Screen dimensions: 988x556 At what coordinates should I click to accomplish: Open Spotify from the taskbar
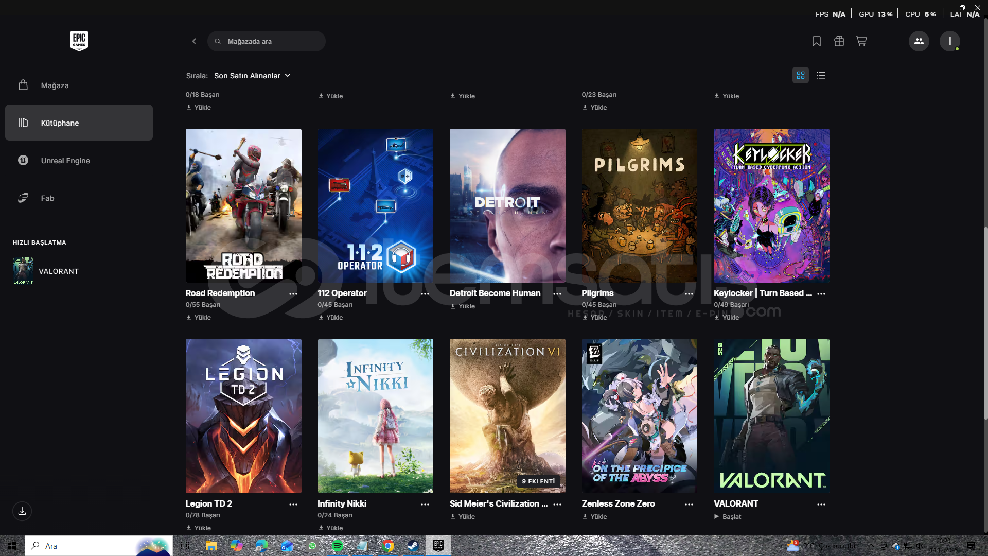click(338, 546)
